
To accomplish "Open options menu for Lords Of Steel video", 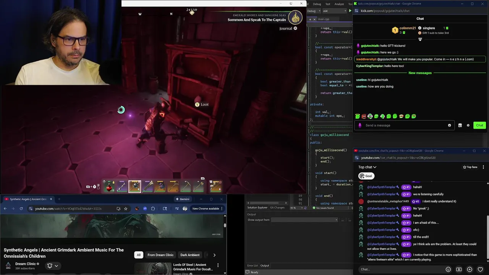I will [218, 265].
